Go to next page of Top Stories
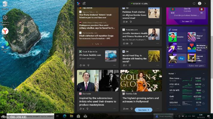This screenshot has height=119, width=213. click(x=102, y=44)
